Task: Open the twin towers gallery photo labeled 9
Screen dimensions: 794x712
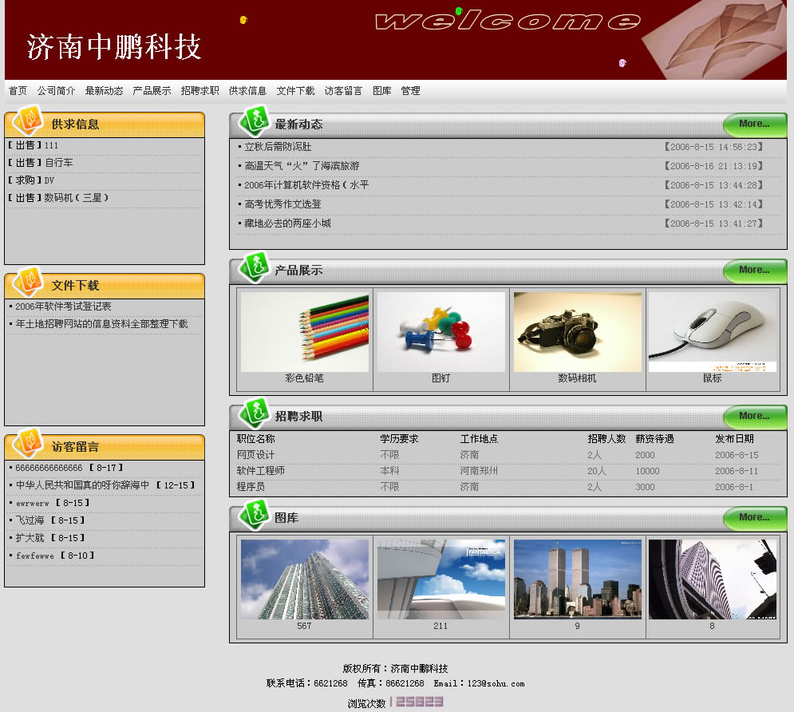Action: point(577,579)
